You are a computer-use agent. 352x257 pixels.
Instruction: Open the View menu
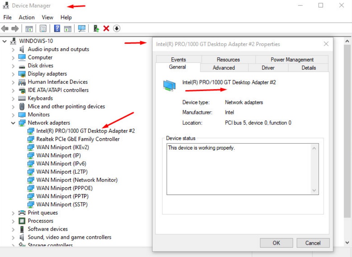coord(47,17)
